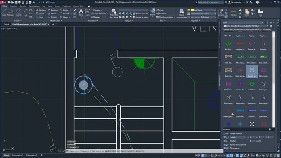This screenshot has width=281, height=158.
Task: Click the search magnifier icon in title bar
Action: pyautogui.click(x=226, y=2)
